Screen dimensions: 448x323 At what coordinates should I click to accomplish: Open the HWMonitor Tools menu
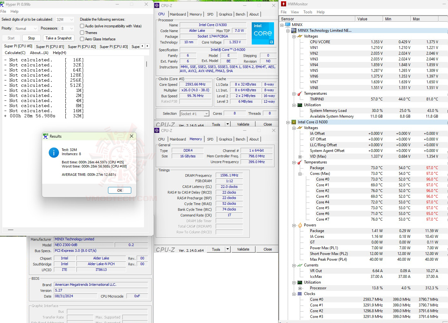click(x=308, y=12)
